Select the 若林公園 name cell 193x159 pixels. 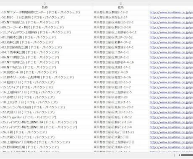point(47,42)
